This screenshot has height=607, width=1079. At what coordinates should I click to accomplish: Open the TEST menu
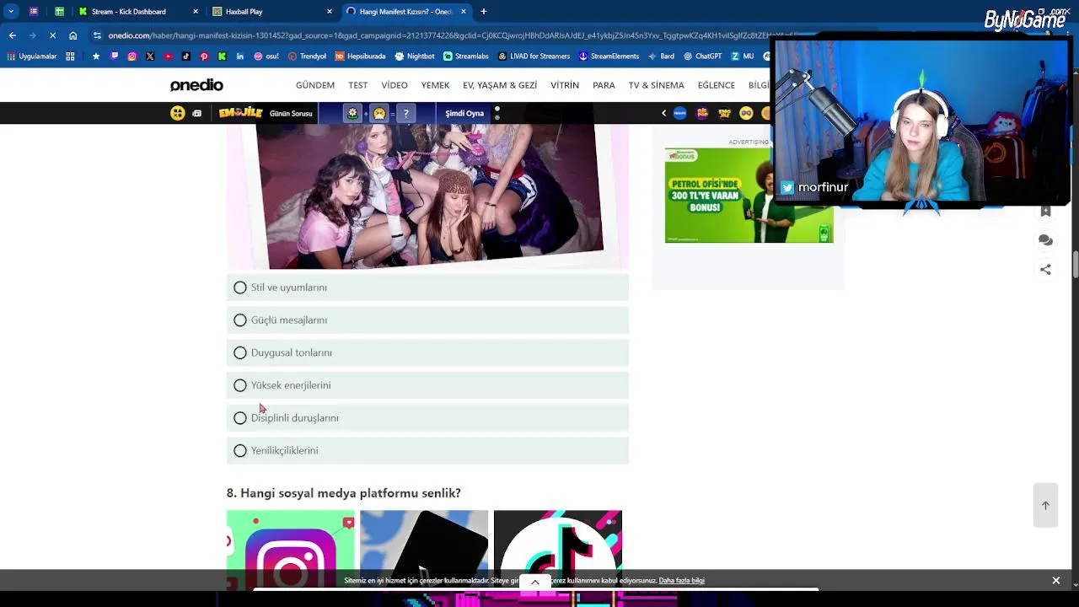(x=358, y=85)
